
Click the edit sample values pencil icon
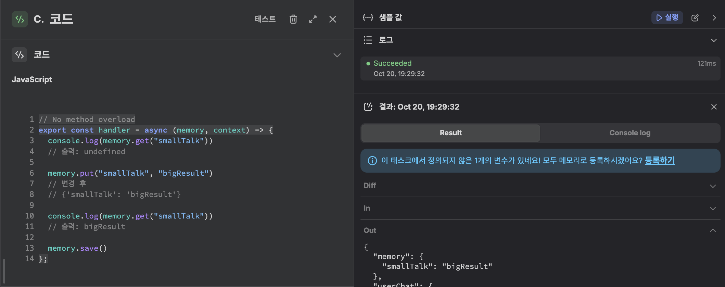(x=695, y=18)
